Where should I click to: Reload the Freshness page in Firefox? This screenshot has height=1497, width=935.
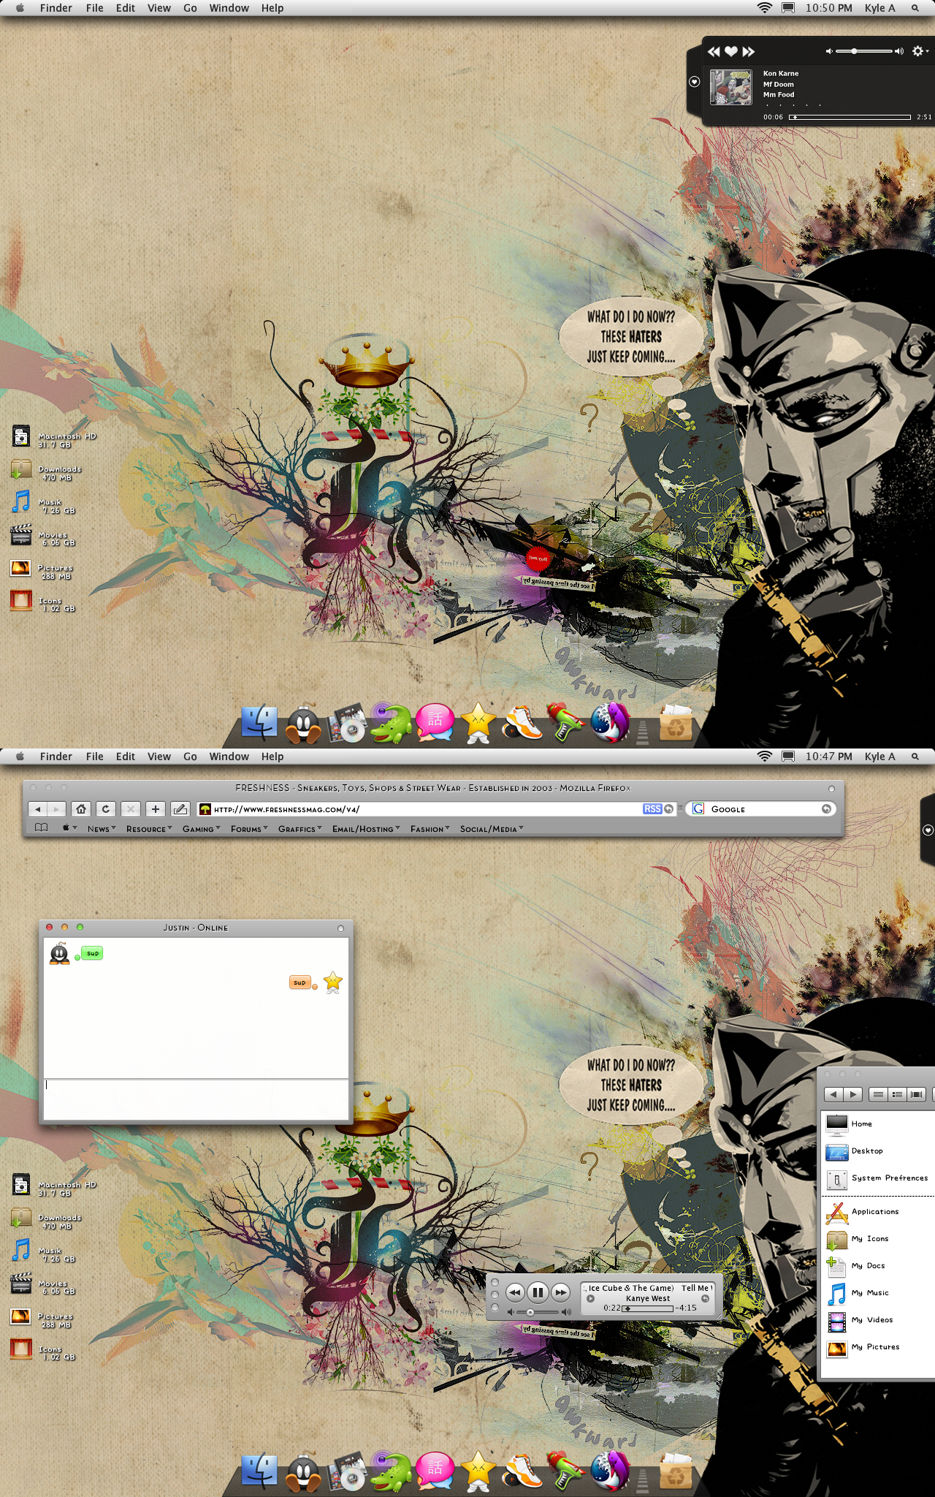(x=106, y=809)
